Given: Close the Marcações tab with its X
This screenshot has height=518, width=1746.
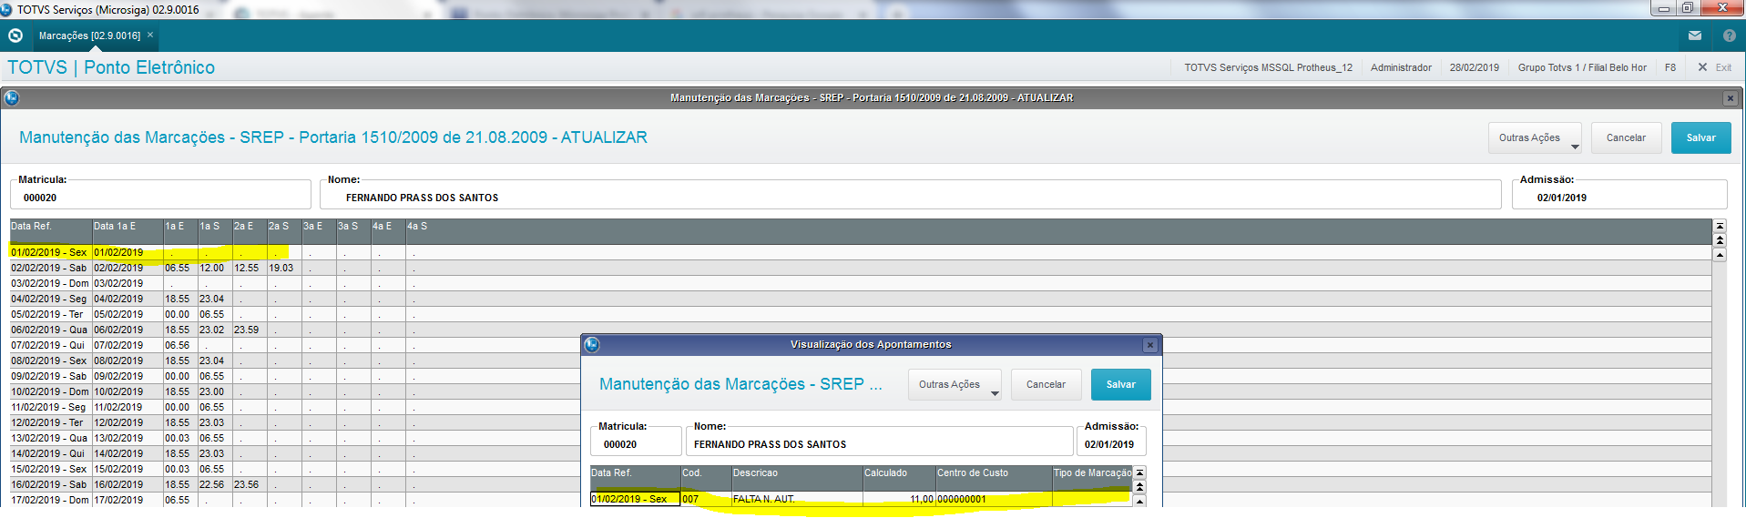Looking at the screenshot, I should click(x=150, y=35).
